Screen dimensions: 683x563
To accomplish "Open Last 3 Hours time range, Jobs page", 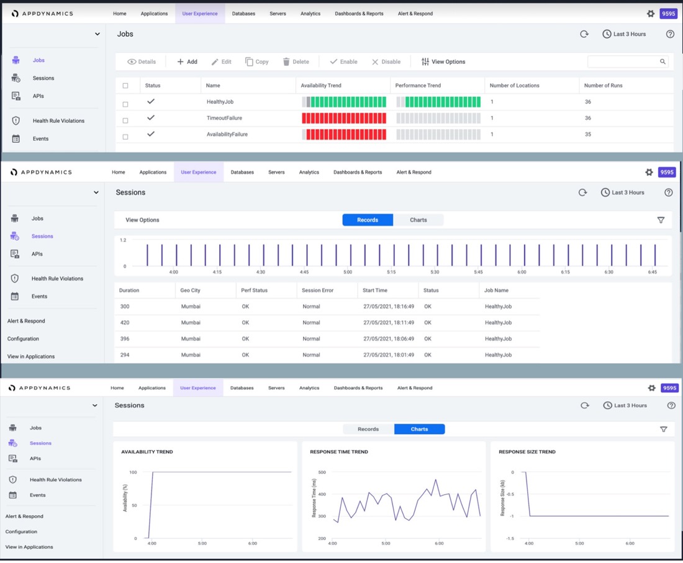I will click(624, 34).
